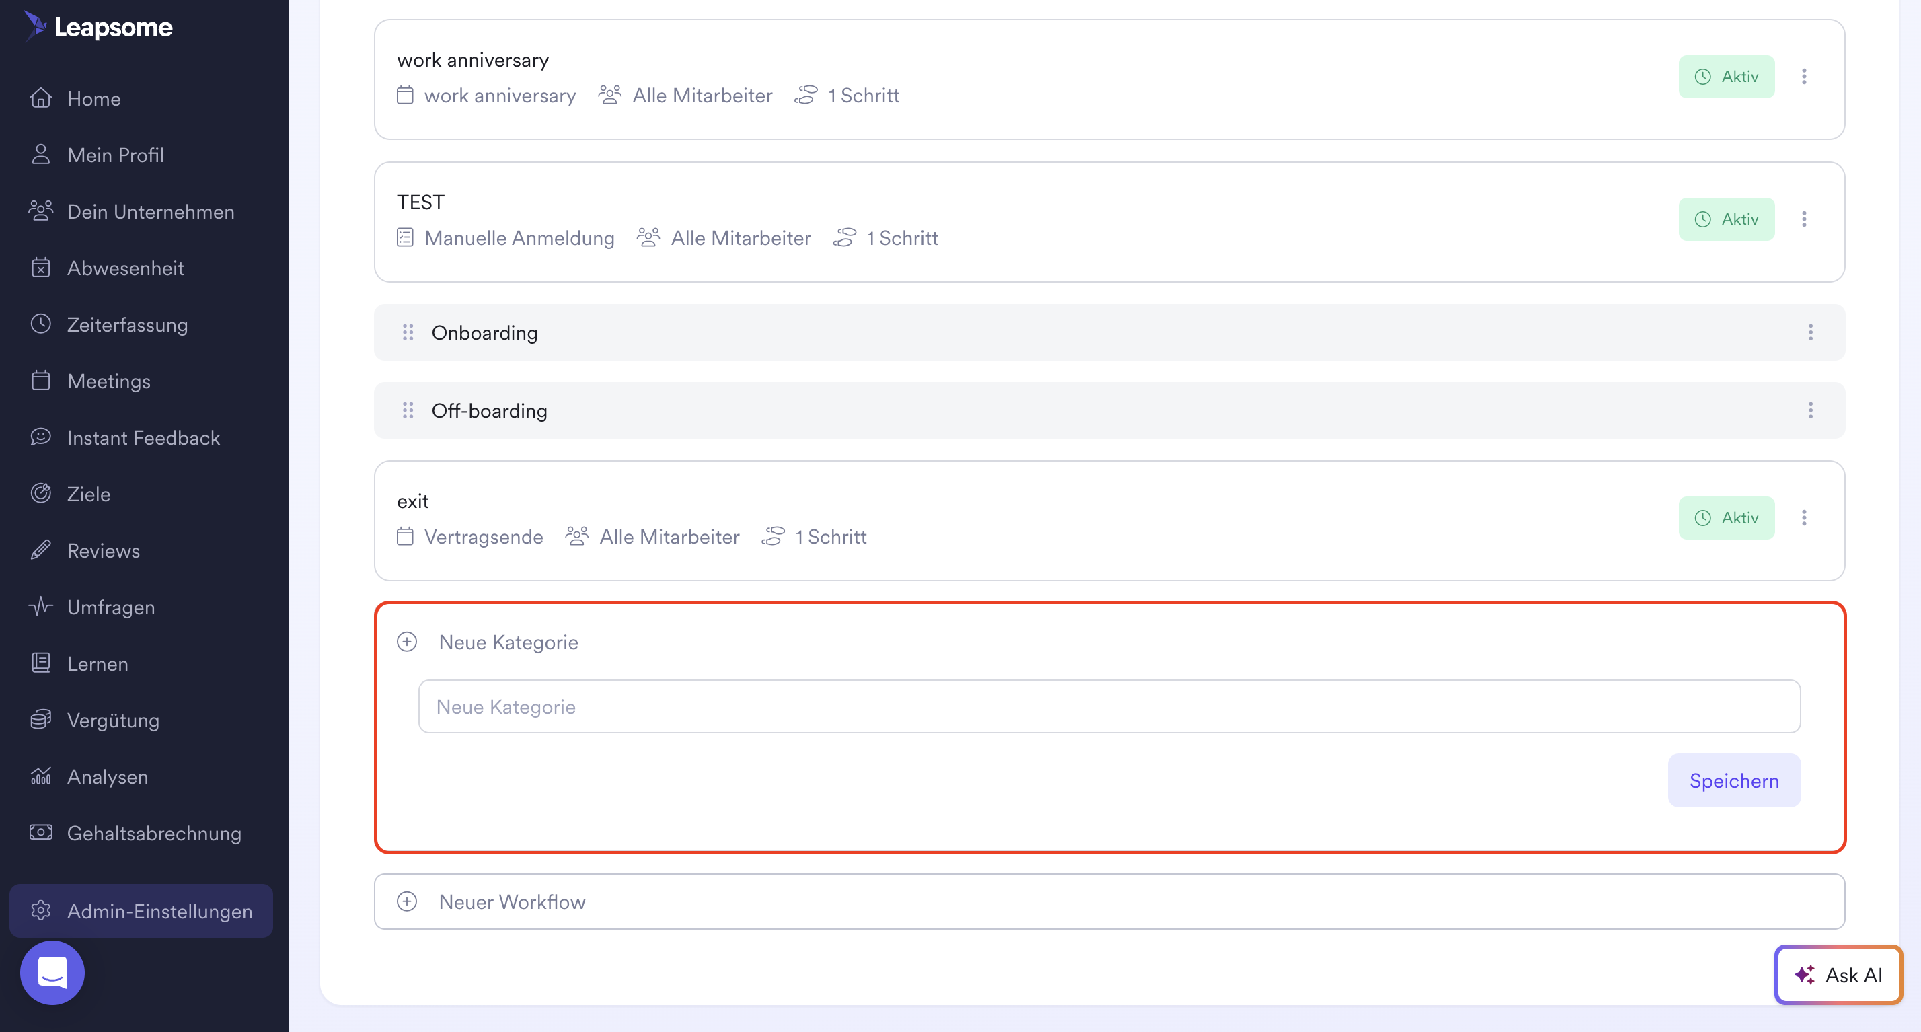Image resolution: width=1921 pixels, height=1032 pixels.
Task: Open the chat support widget
Action: 51,972
